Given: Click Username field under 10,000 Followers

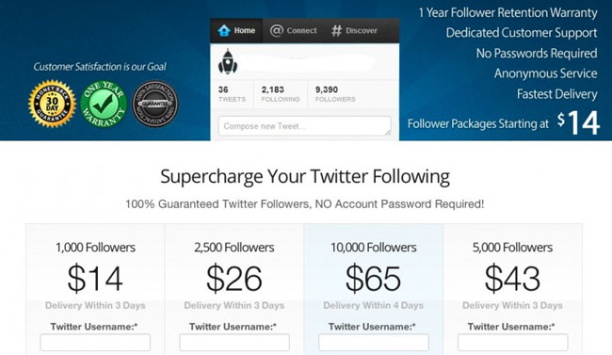Looking at the screenshot, I should [374, 343].
